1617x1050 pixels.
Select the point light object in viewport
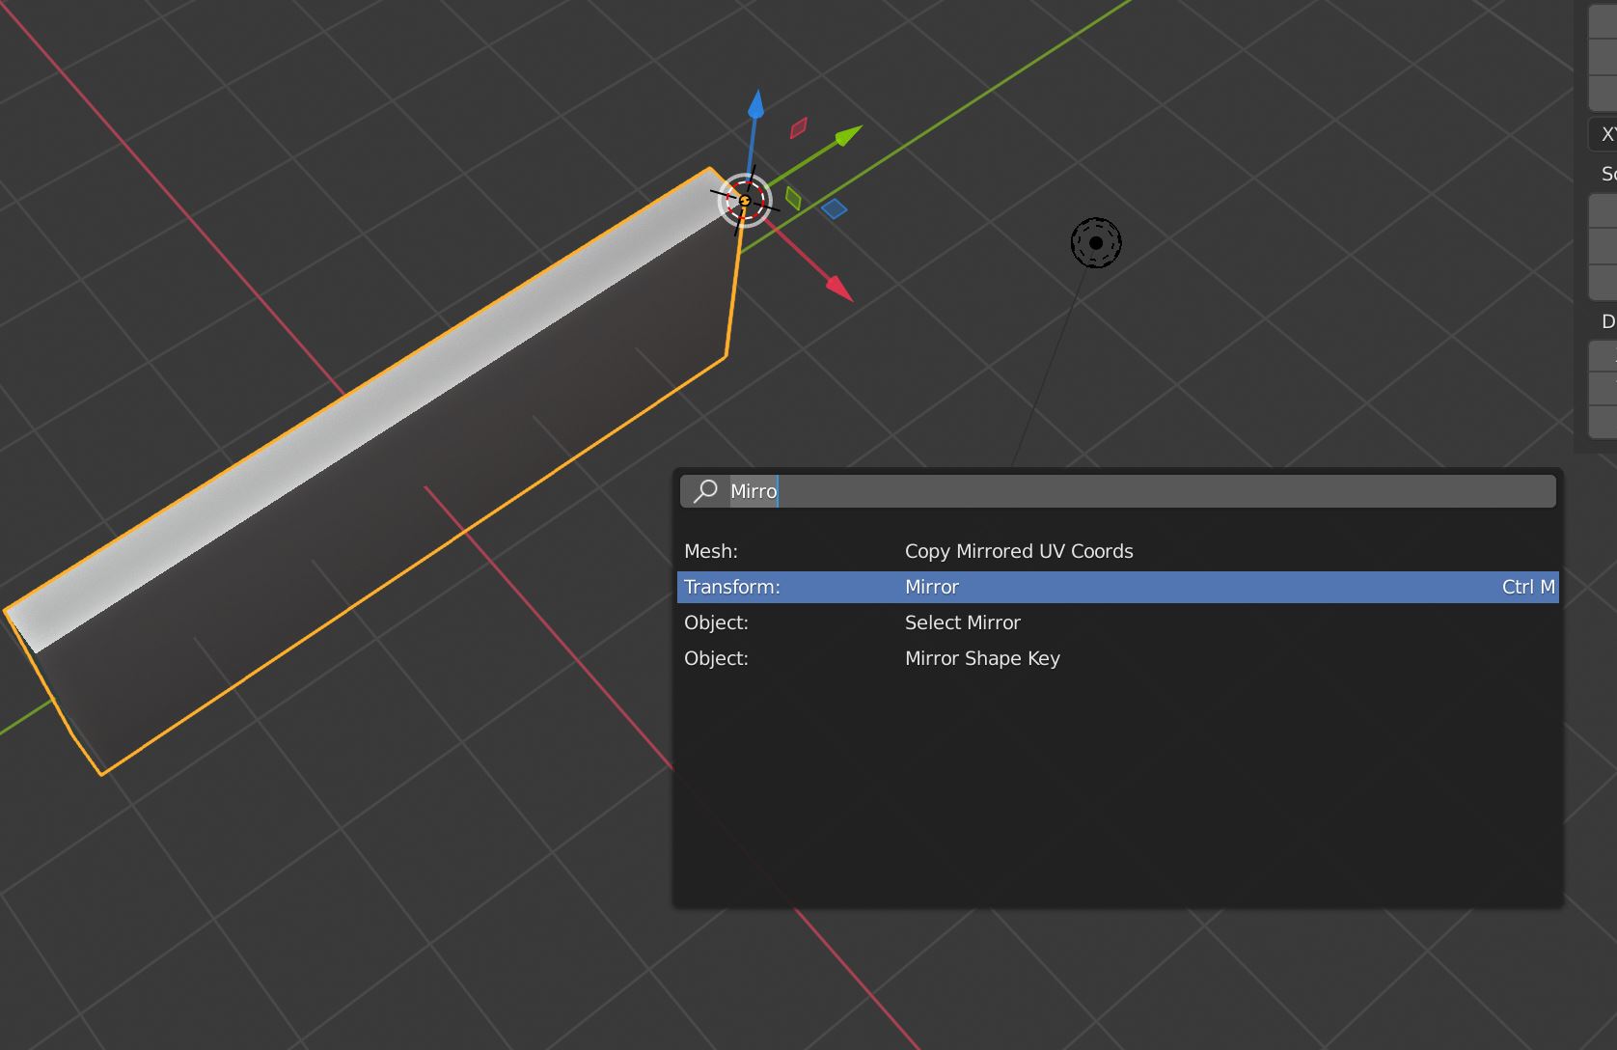1096,243
